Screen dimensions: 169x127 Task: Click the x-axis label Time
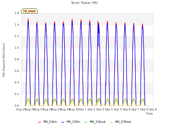[x=149, y=114]
